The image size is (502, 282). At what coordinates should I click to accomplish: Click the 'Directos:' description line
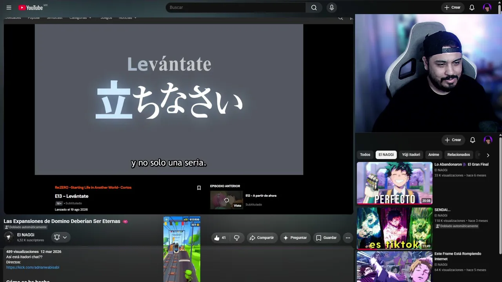click(13, 262)
